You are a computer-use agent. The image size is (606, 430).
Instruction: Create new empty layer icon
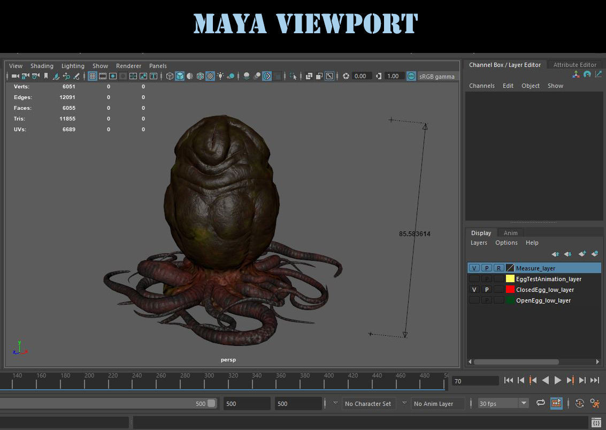582,254
